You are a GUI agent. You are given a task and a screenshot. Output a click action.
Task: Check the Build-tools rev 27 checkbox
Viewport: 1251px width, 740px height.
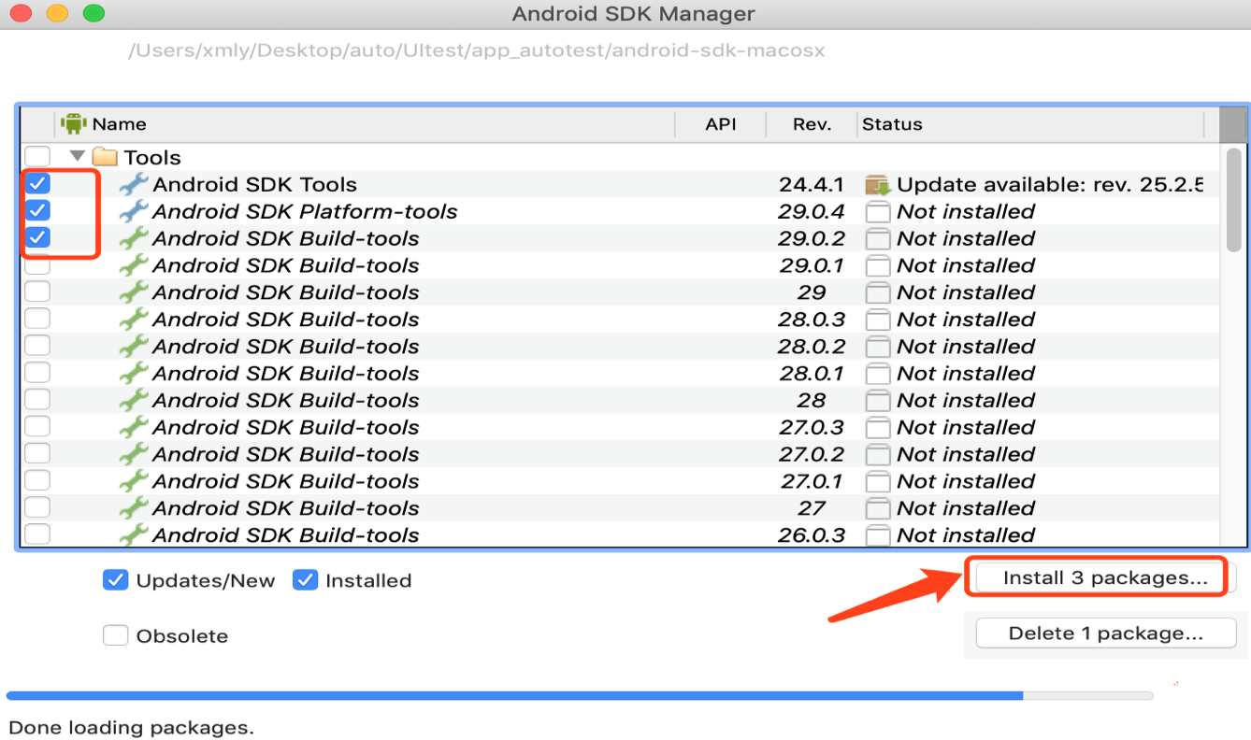(x=37, y=508)
